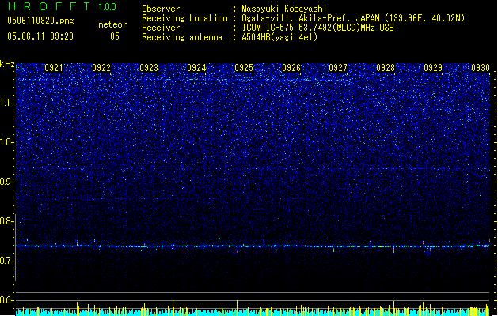Viewport: 498px width, 316px height.
Task: Click the 0.6 frequency axis label
Action: (6, 300)
